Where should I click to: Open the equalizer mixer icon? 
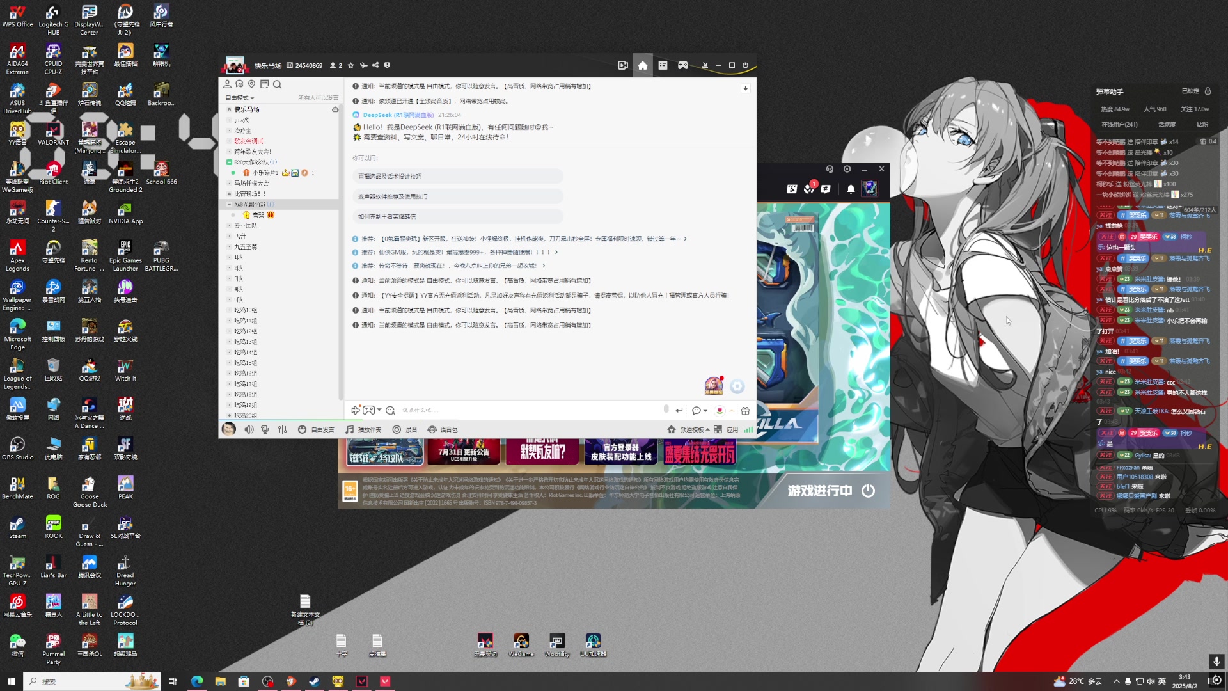click(x=283, y=430)
